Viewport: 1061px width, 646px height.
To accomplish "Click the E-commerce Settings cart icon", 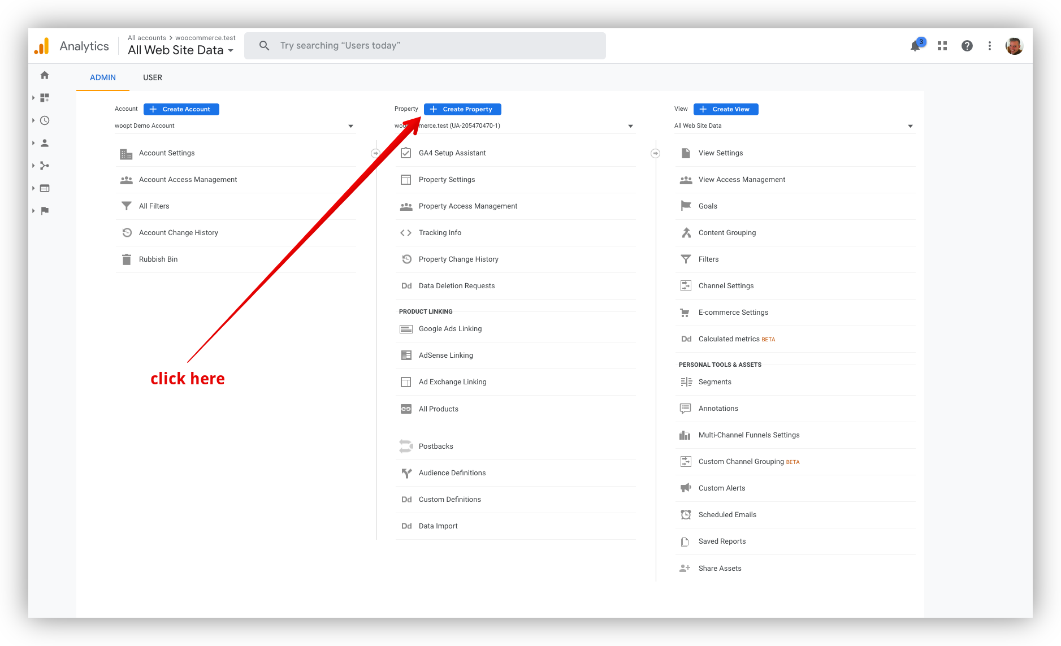I will (x=686, y=313).
